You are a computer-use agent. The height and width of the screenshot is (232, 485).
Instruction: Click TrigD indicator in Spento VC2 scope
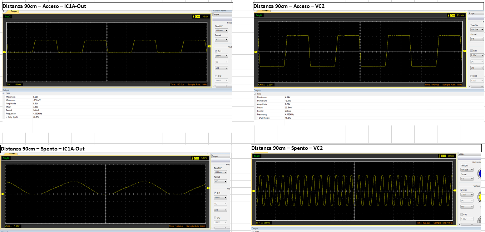257,156
